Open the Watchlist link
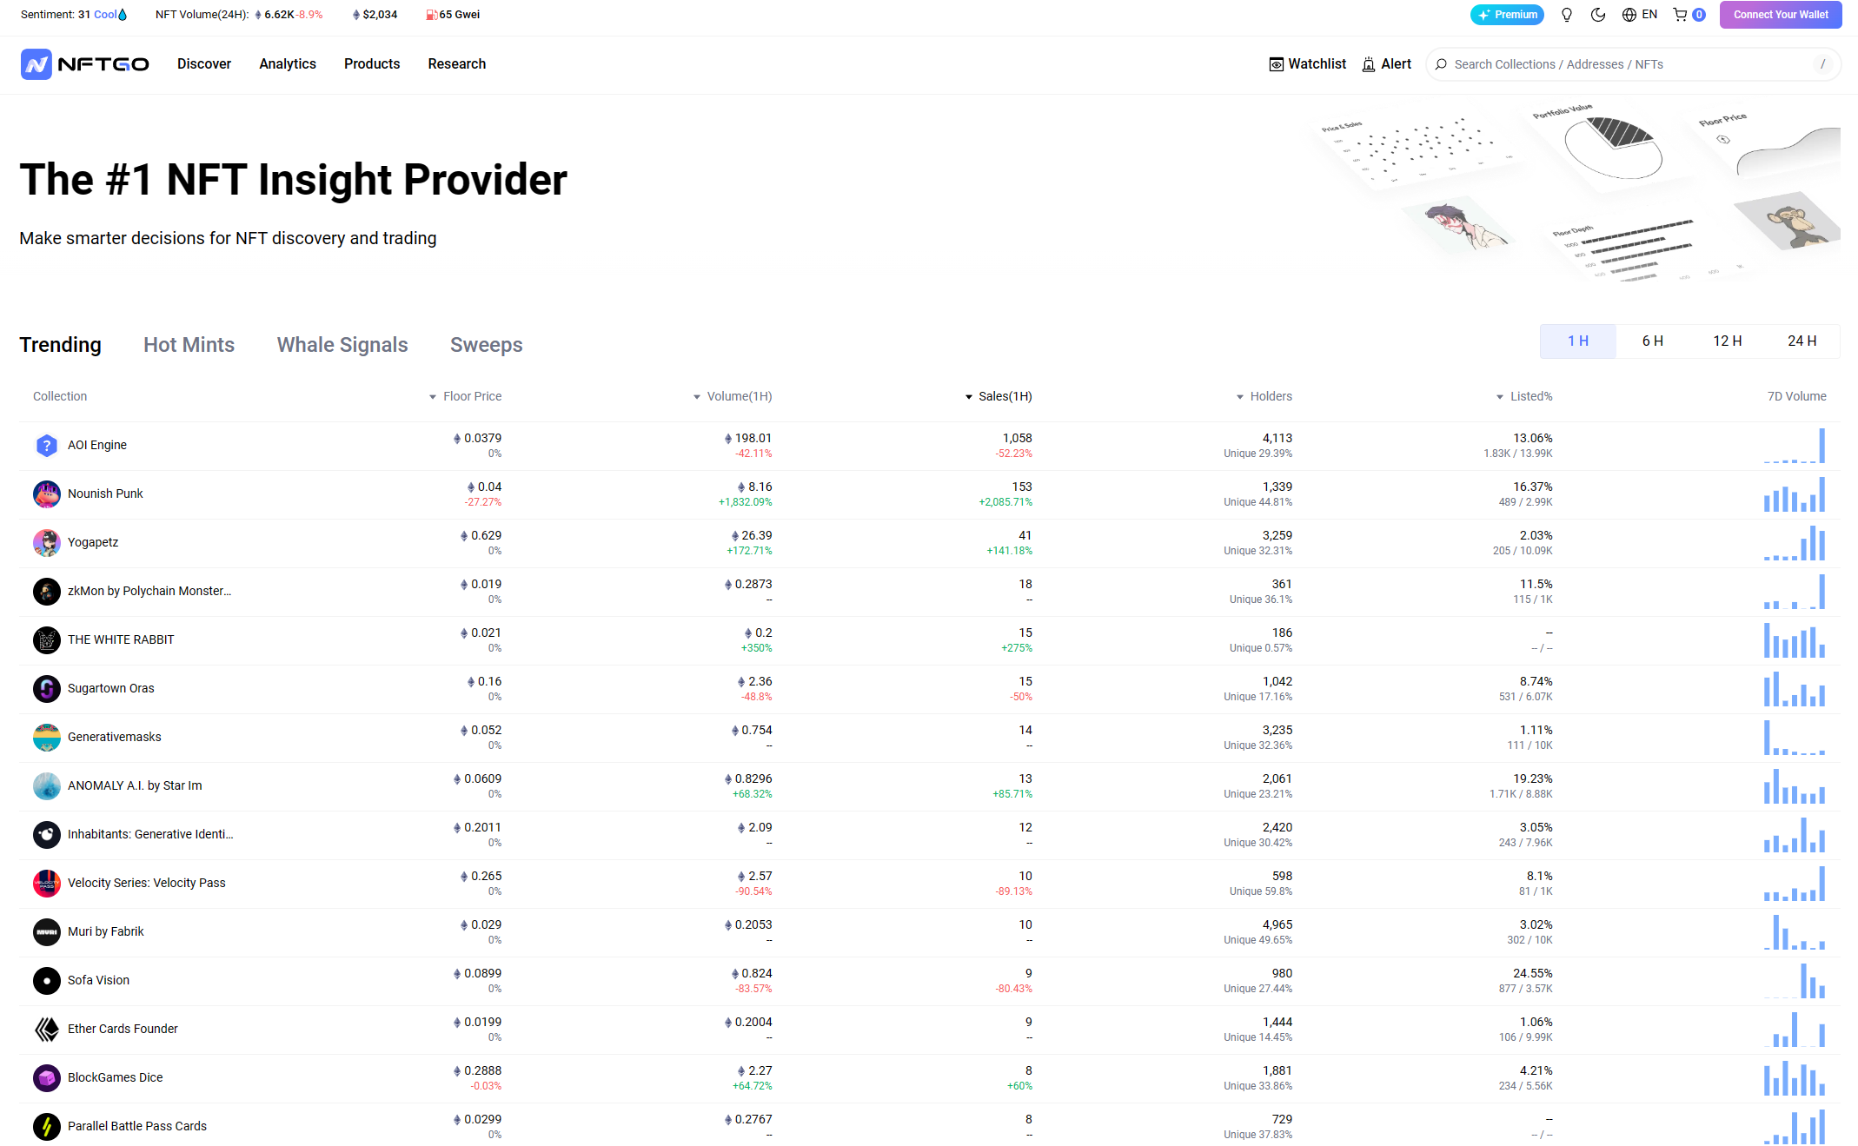The image size is (1858, 1146). click(x=1307, y=64)
